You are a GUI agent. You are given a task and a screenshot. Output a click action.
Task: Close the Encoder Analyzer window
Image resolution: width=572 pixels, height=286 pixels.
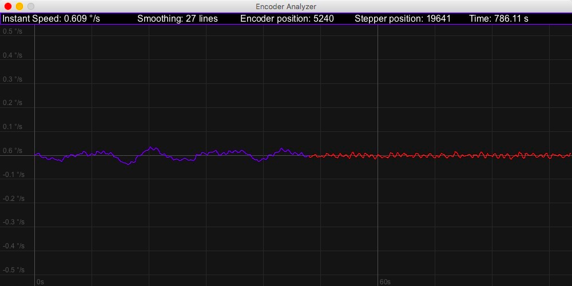tap(7, 6)
